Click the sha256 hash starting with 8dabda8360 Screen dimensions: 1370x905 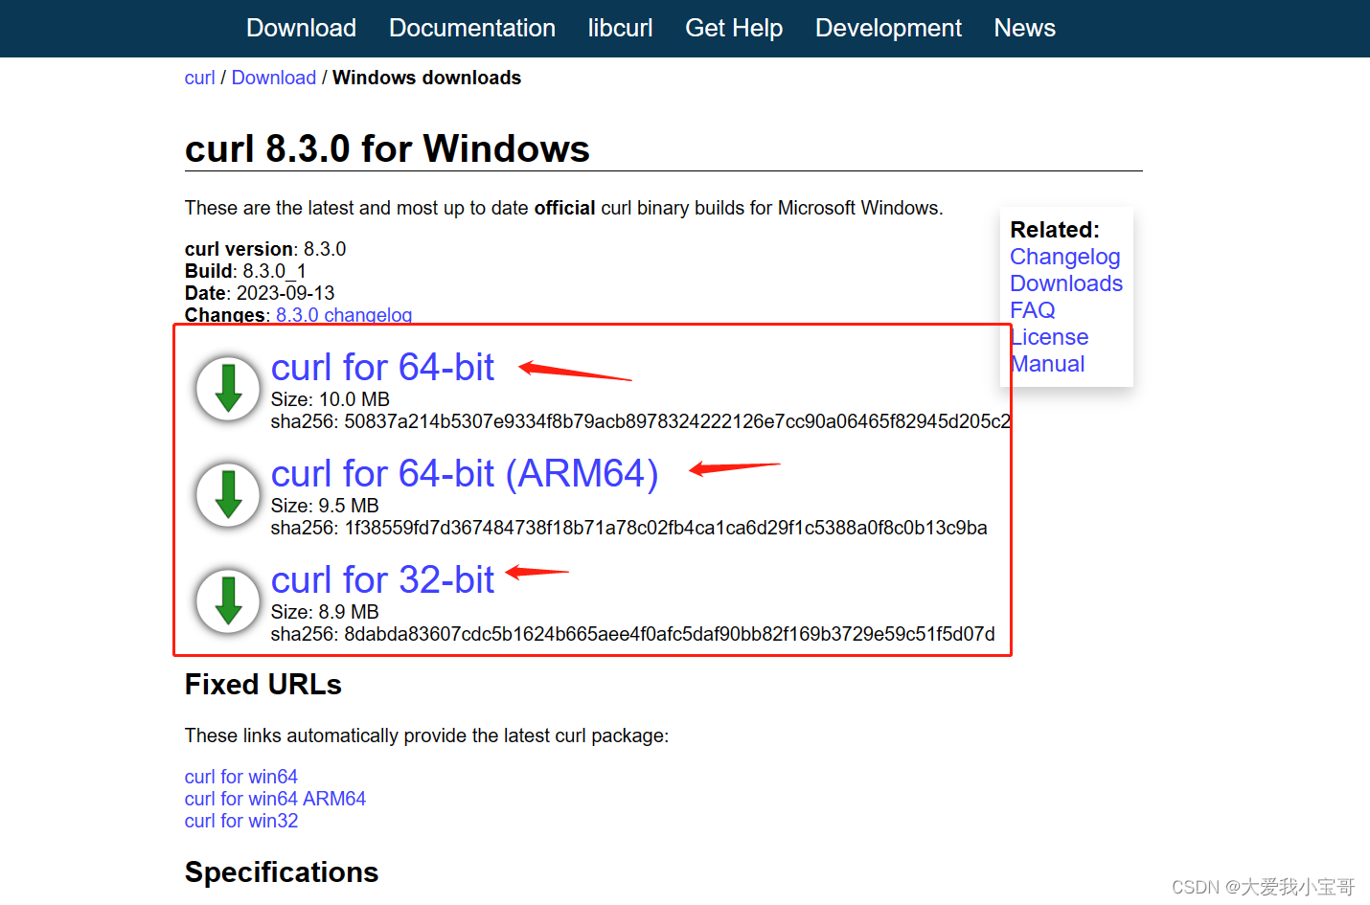tap(670, 634)
